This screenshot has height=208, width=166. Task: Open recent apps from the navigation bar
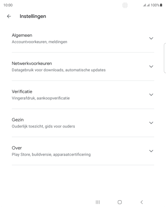(x=98, y=202)
